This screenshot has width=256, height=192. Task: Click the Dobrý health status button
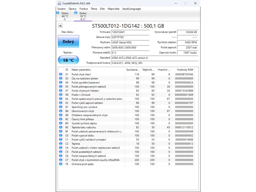(x=68, y=41)
